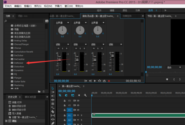Solo the third mixer track
Screen dimensions: 185x125
tap(98, 48)
